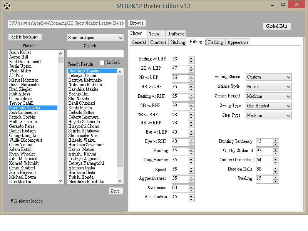Expand the Stance Style dropdown

point(268,87)
